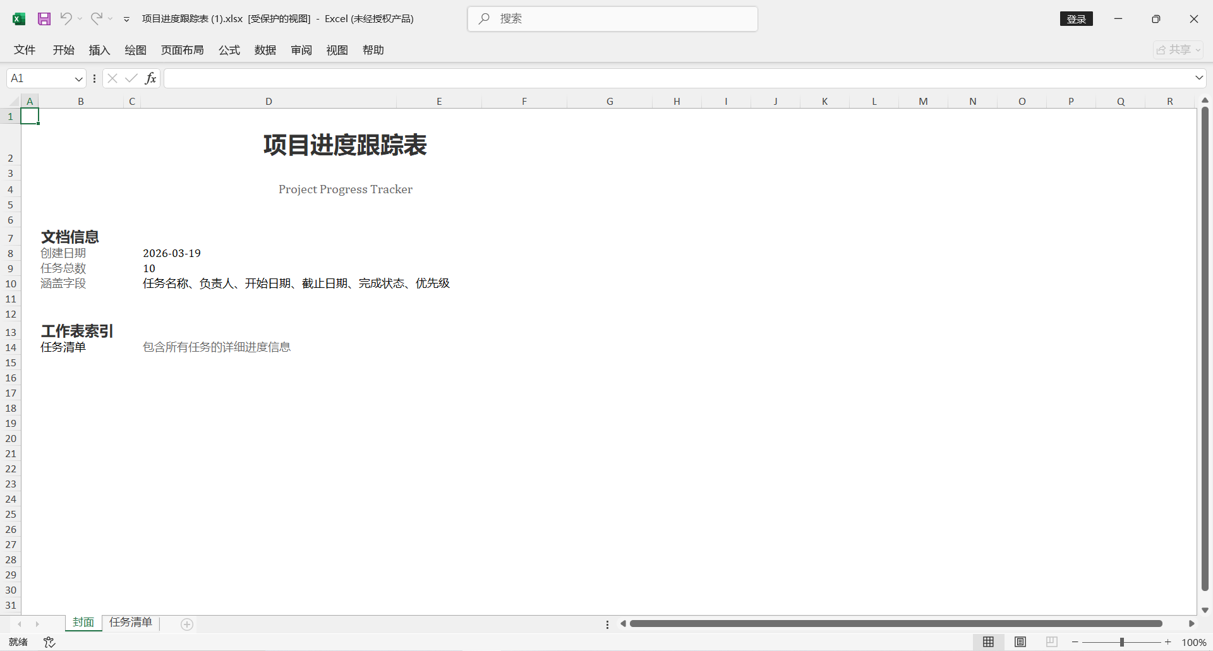Screen dimensions: 1213x651
Task: Open the 插入 ribbon tab
Action: 99,50
